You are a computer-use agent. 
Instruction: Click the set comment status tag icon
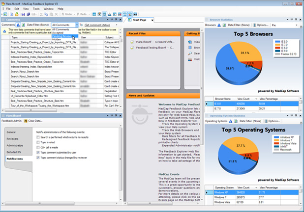(81, 25)
